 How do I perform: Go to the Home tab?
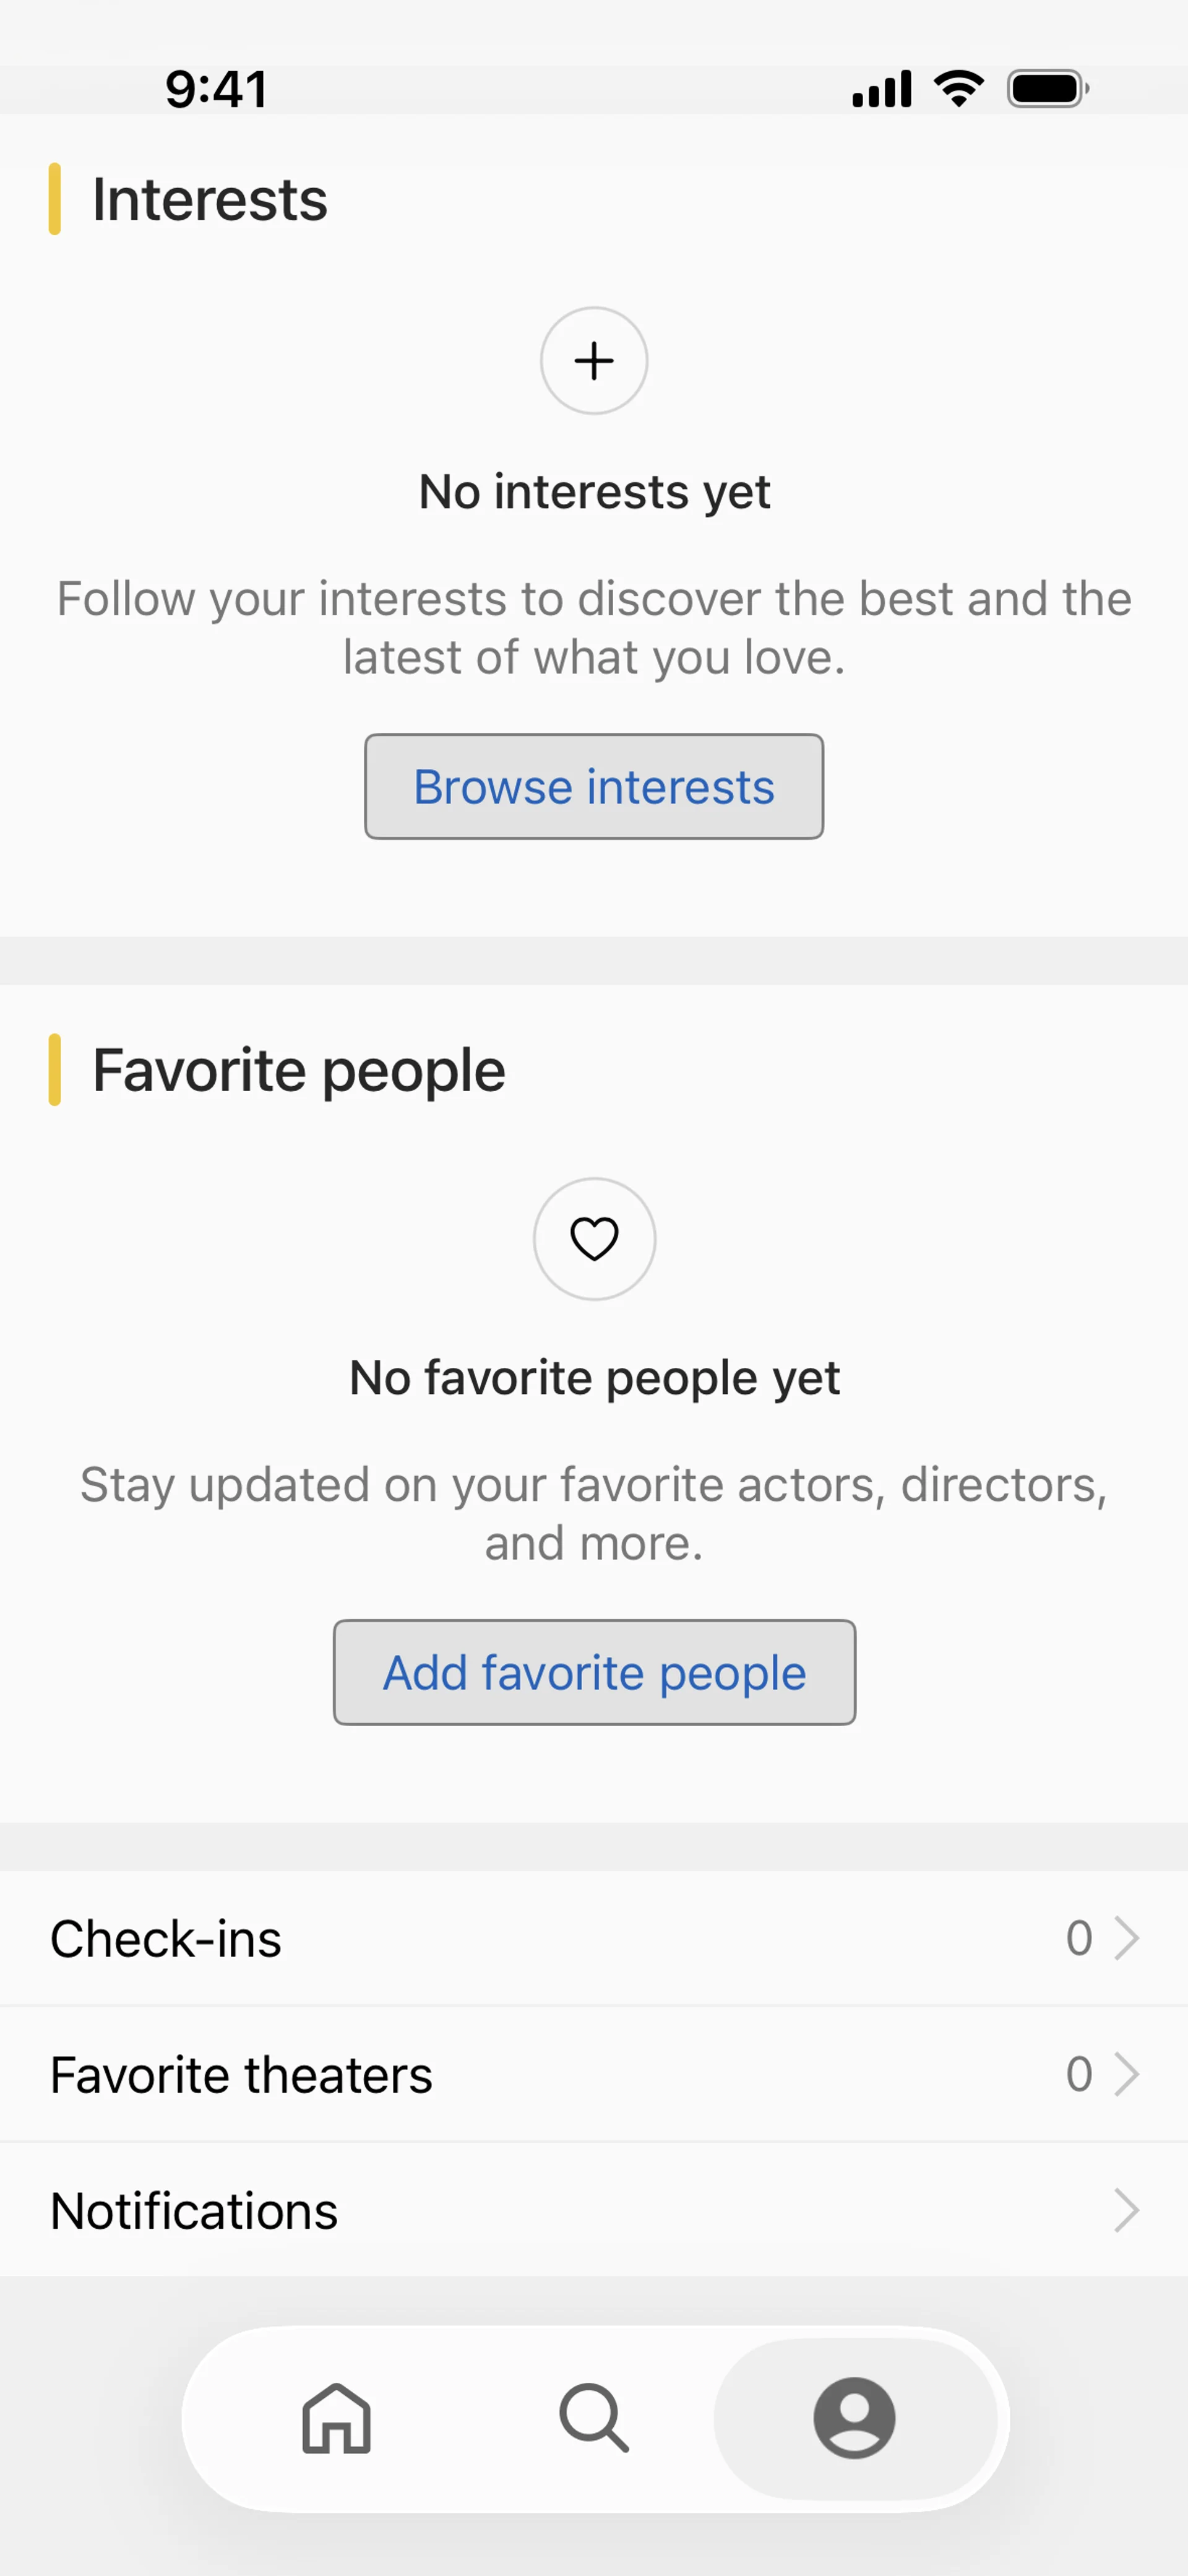[337, 2418]
